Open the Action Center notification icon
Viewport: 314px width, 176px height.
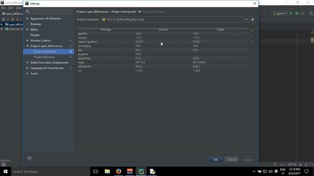[x=306, y=172]
